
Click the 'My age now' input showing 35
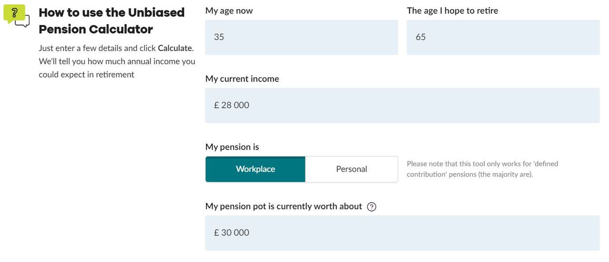[301, 37]
